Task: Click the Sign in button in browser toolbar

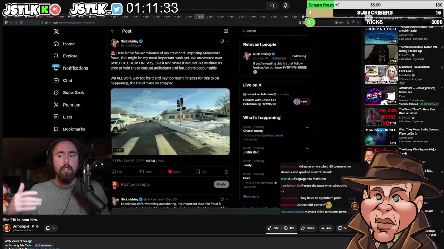Action: point(340,22)
